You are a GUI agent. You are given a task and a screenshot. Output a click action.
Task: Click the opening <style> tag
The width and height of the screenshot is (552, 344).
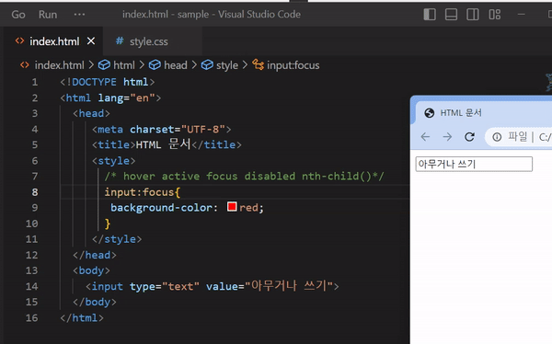coord(114,161)
